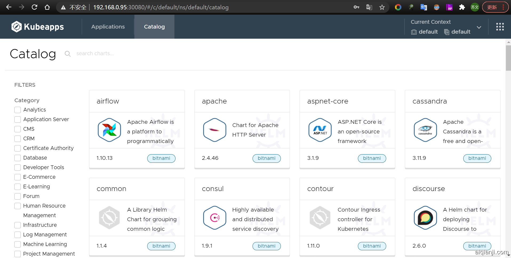Click the ASP.NET chart icon
The image size is (511, 258).
pyautogui.click(x=320, y=130)
